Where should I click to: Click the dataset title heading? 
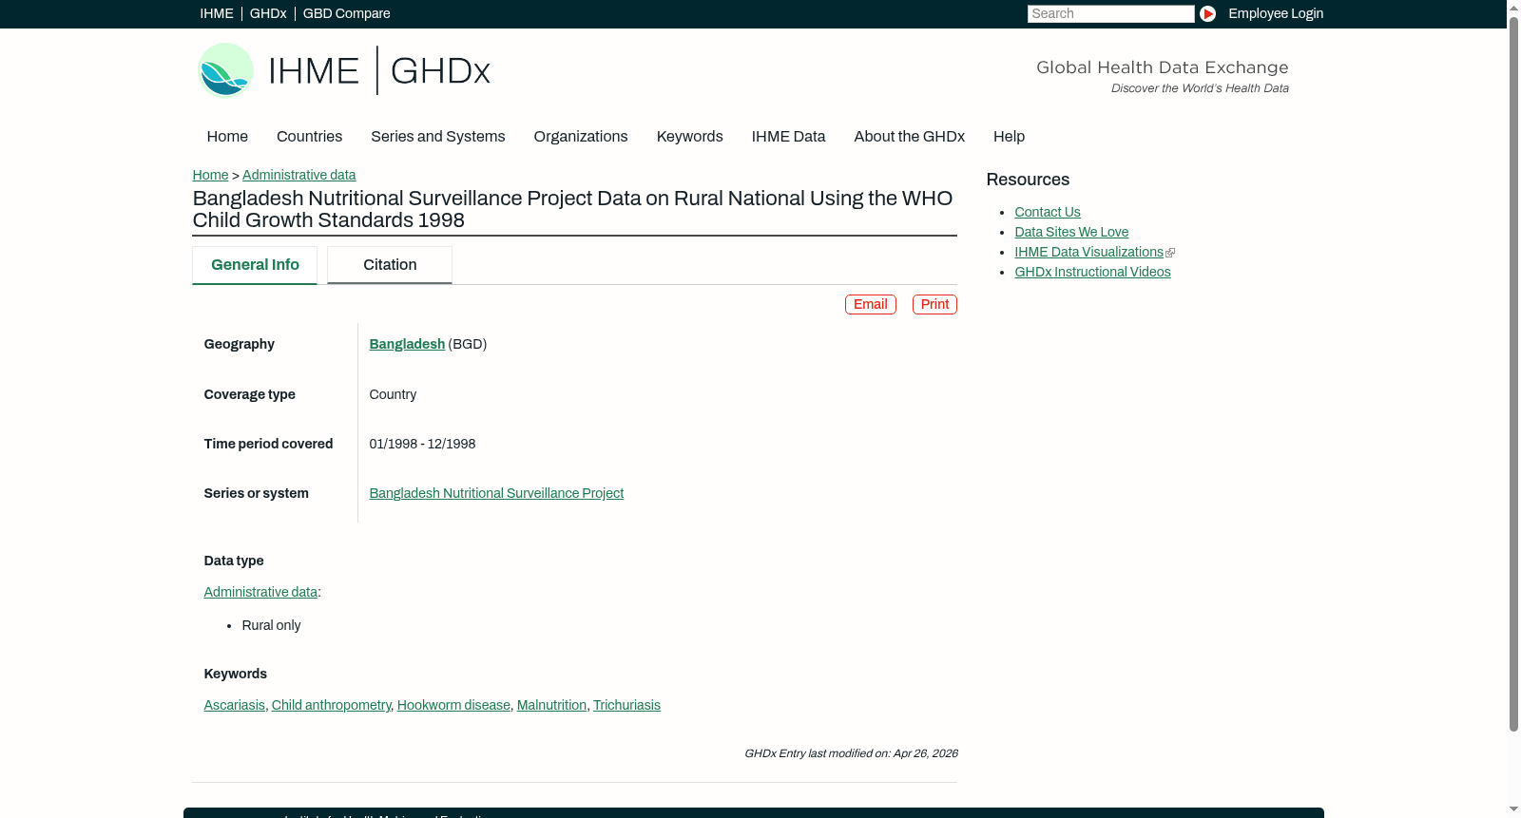(573, 209)
